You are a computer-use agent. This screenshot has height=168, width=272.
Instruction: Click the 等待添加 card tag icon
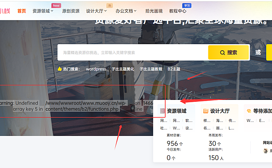249,111
